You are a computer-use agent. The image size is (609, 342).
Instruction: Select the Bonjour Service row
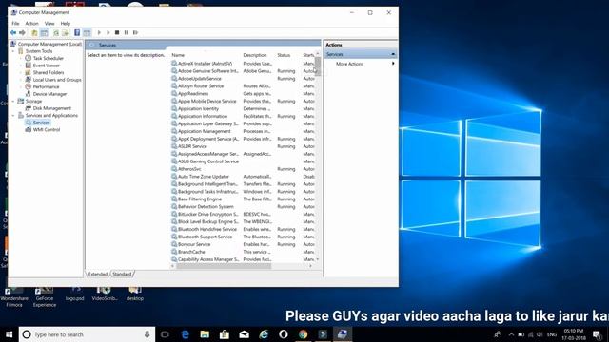click(243, 244)
